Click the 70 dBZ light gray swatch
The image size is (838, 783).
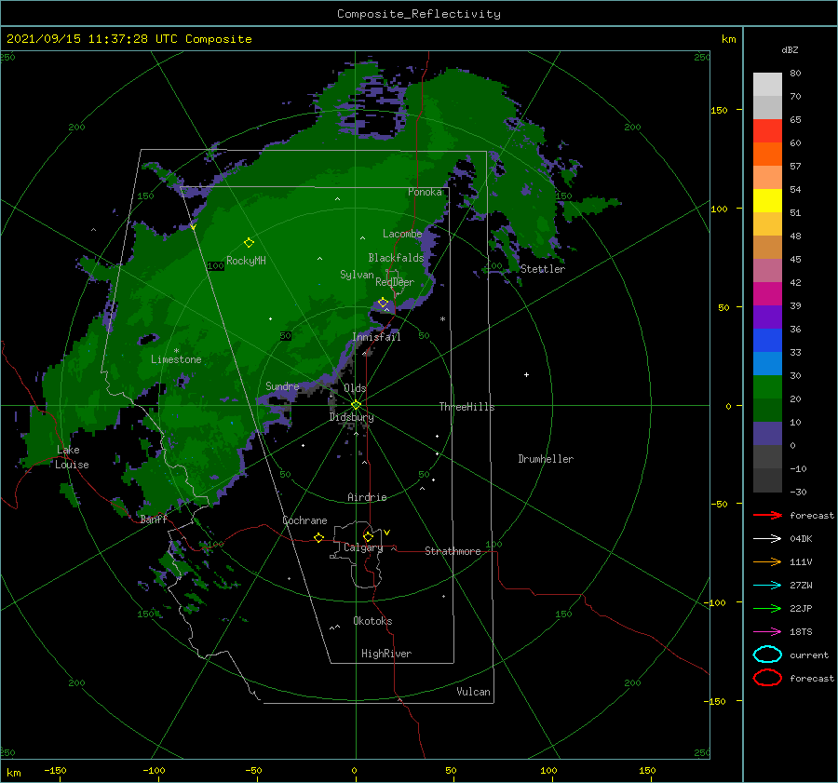tap(767, 84)
